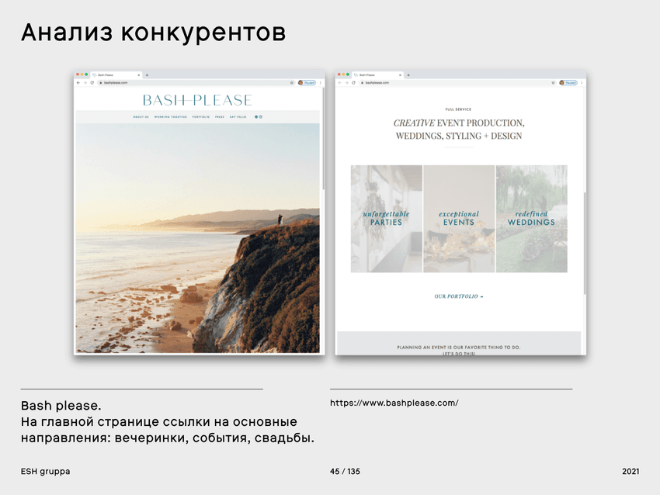This screenshot has width=660, height=495.
Task: Click the https://www.bashplease.com/ URL text
Action: 394,403
